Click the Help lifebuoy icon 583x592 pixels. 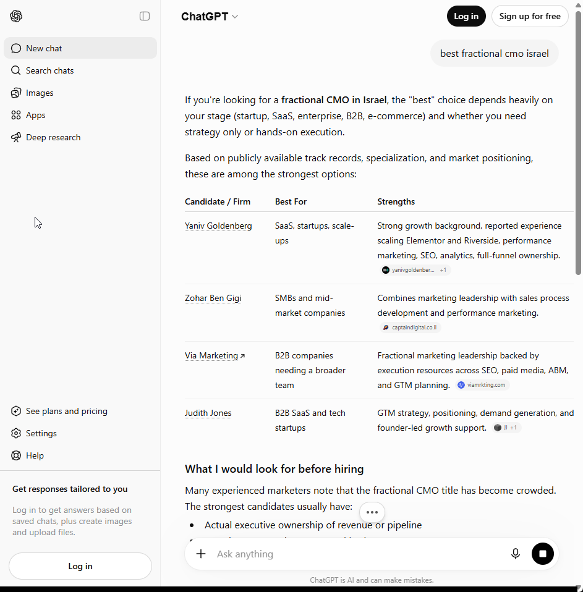(16, 455)
